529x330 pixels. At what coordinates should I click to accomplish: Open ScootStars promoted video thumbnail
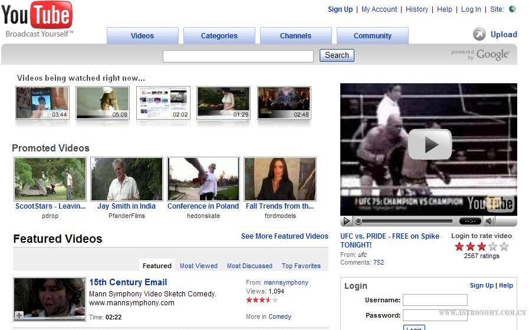tap(50, 179)
